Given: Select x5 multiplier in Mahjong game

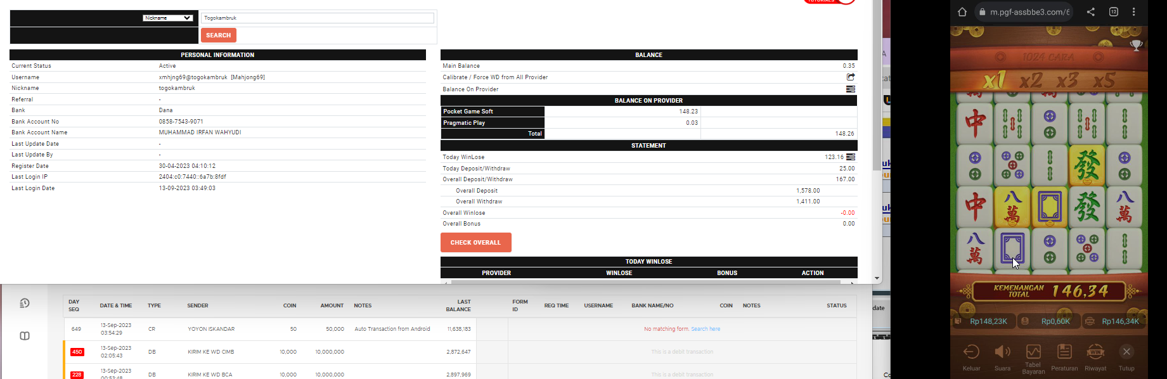Looking at the screenshot, I should pos(1104,80).
